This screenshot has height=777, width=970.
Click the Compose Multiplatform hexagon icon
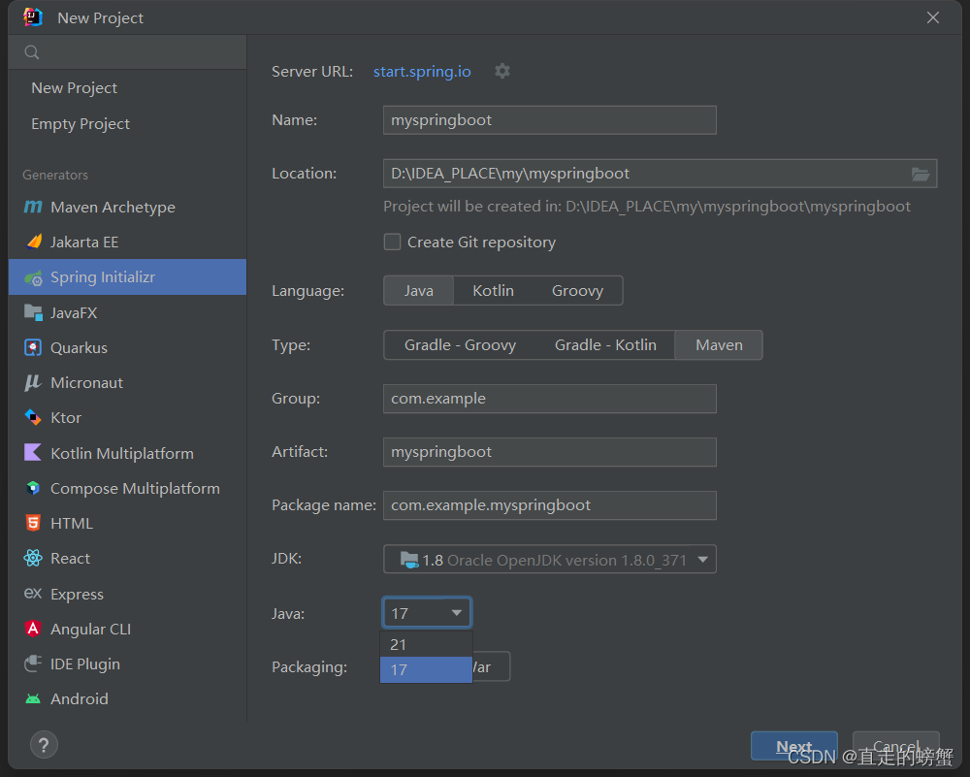(33, 488)
